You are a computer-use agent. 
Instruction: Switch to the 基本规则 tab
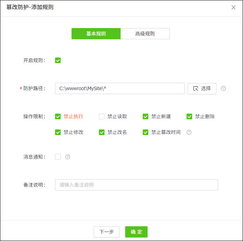(x=96, y=34)
